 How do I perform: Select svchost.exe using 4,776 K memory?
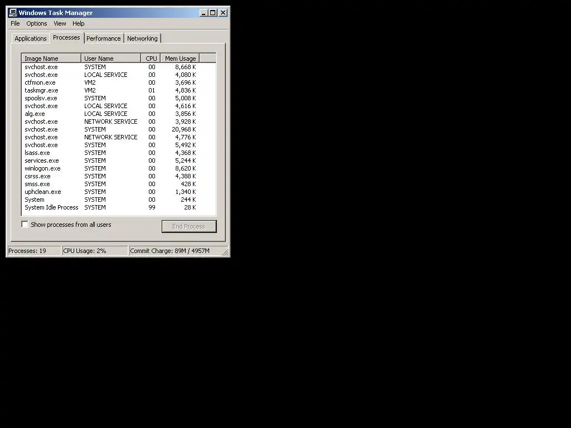(x=119, y=137)
